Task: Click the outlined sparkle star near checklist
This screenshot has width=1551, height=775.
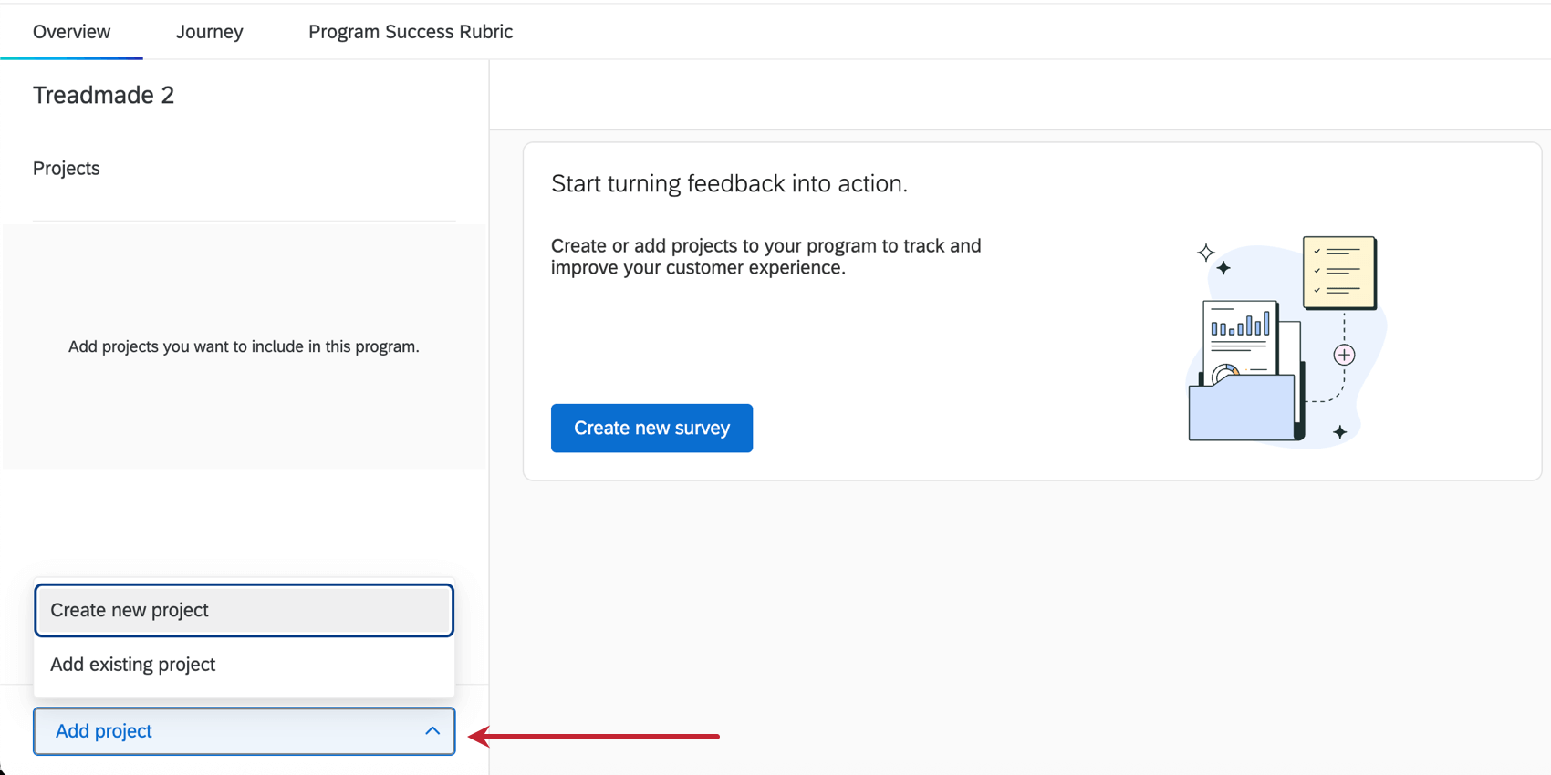Action: coord(1206,253)
